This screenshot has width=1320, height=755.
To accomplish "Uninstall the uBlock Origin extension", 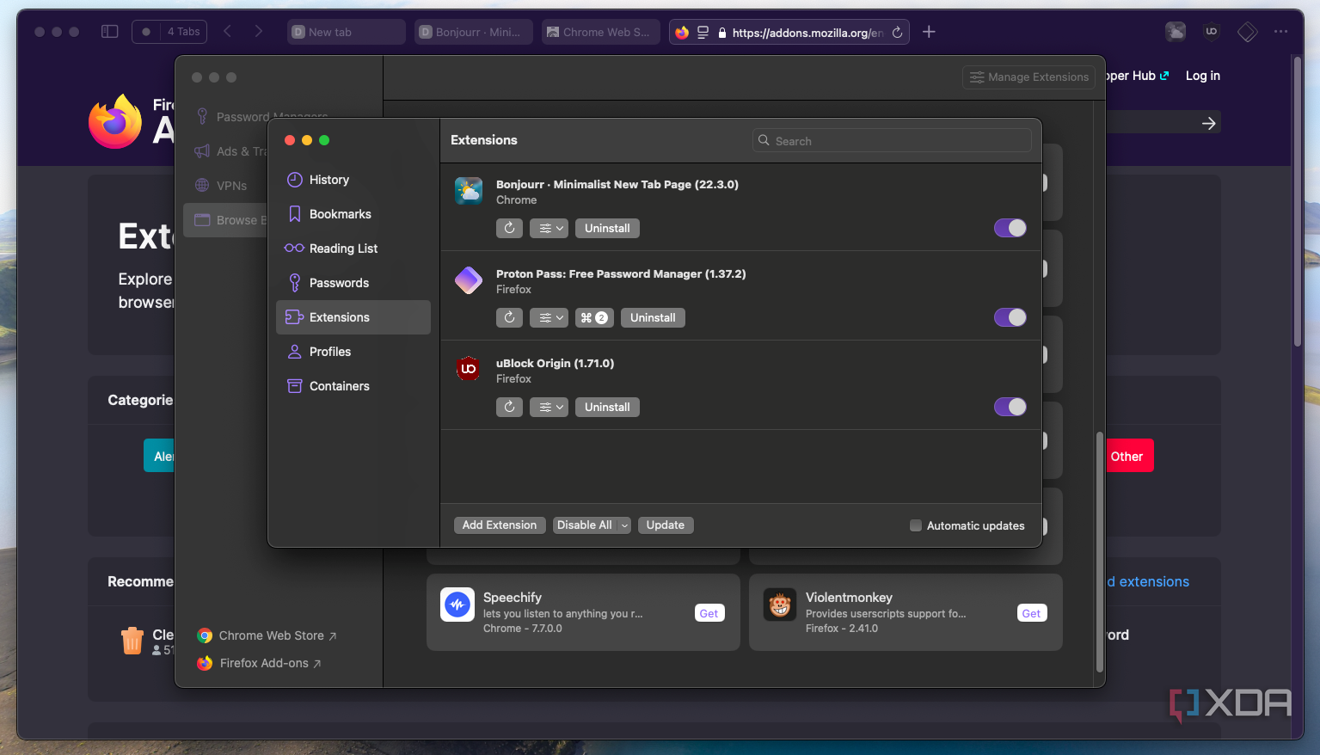I will [x=607, y=407].
